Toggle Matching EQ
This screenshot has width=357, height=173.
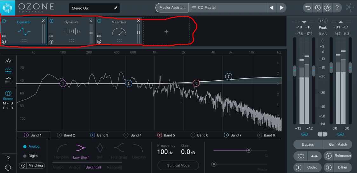coord(32,165)
